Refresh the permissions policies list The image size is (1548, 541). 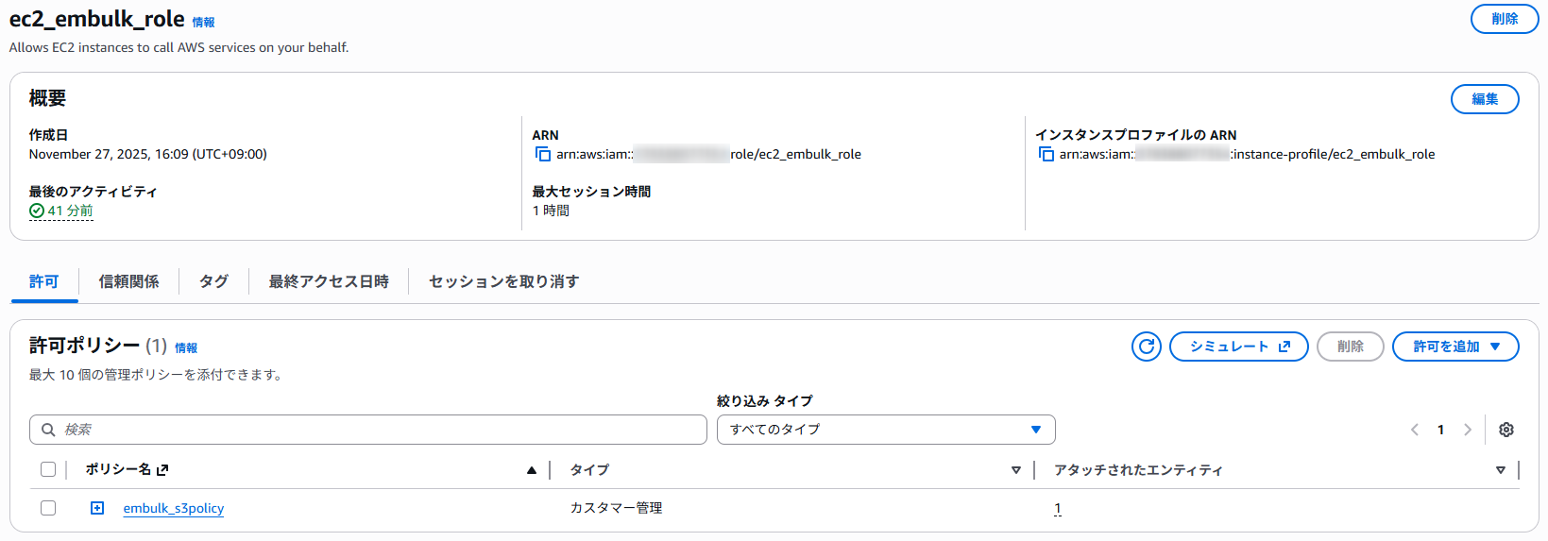tap(1147, 347)
